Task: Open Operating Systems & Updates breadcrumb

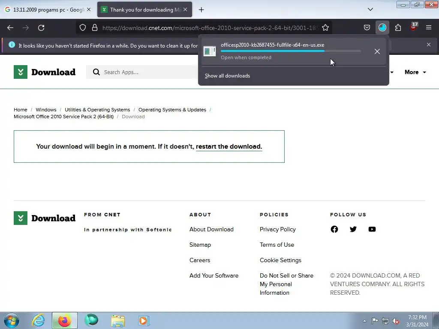Action: [x=172, y=110]
